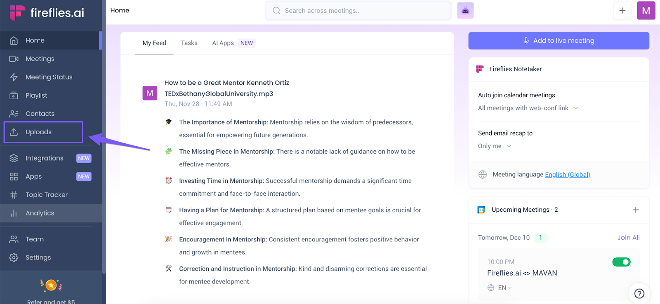Screen dimensions: 660x304
Task: Add upcoming meeting with plus icon
Action: (635, 210)
